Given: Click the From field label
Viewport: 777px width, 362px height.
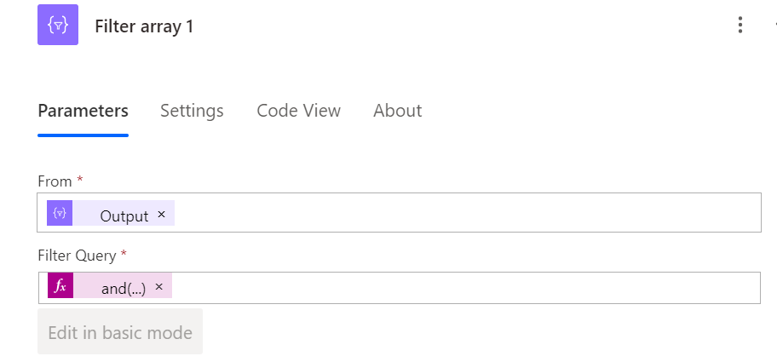Looking at the screenshot, I should [55, 181].
